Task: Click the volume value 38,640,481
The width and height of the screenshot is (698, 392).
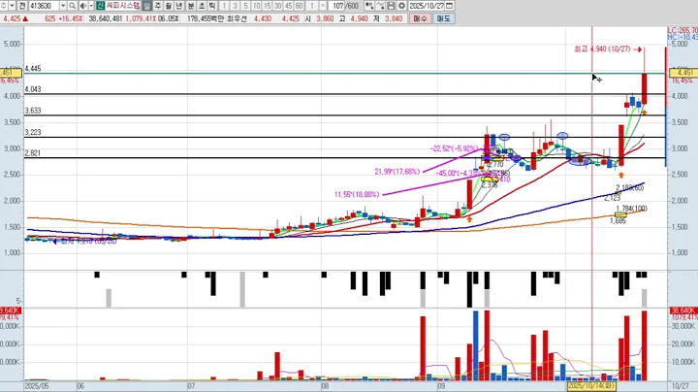Action: (x=106, y=18)
